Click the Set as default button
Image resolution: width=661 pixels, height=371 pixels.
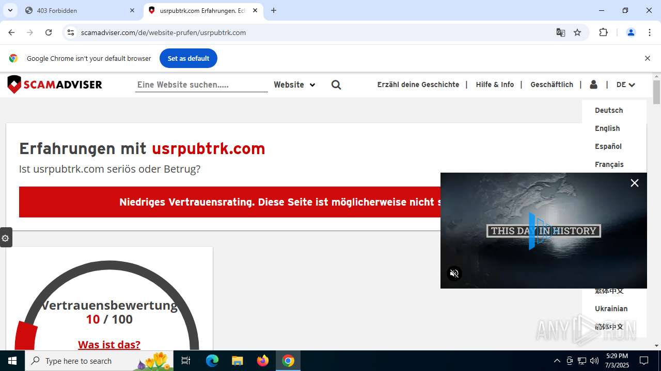tap(188, 58)
